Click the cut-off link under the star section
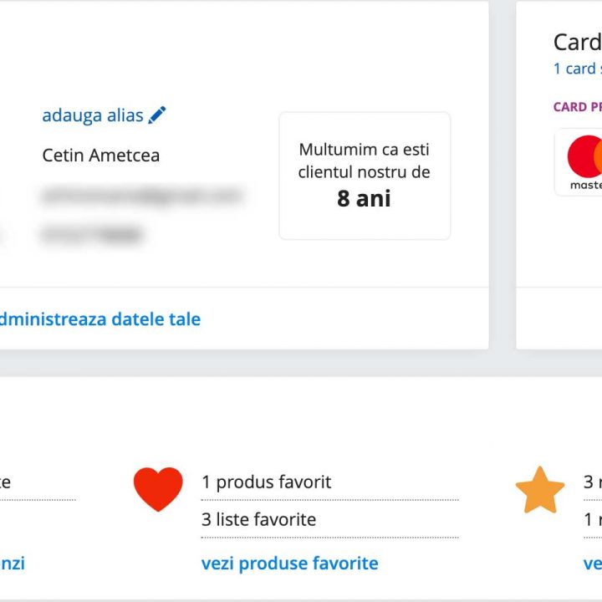The height and width of the screenshot is (602, 602). coord(592,564)
